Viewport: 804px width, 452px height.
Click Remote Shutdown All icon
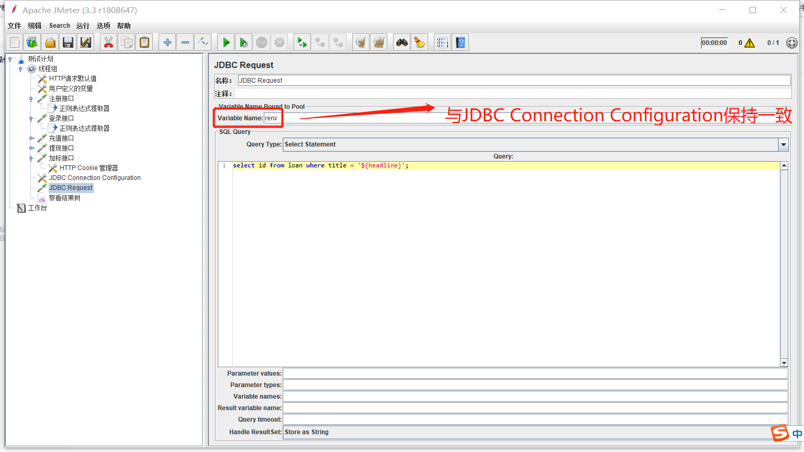click(338, 42)
